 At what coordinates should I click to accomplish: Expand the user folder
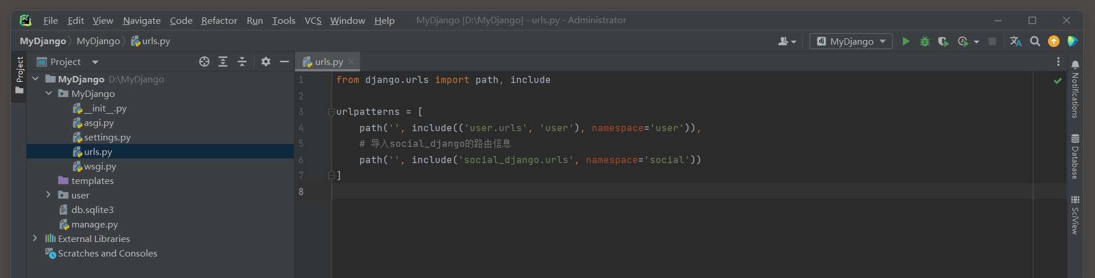click(49, 194)
